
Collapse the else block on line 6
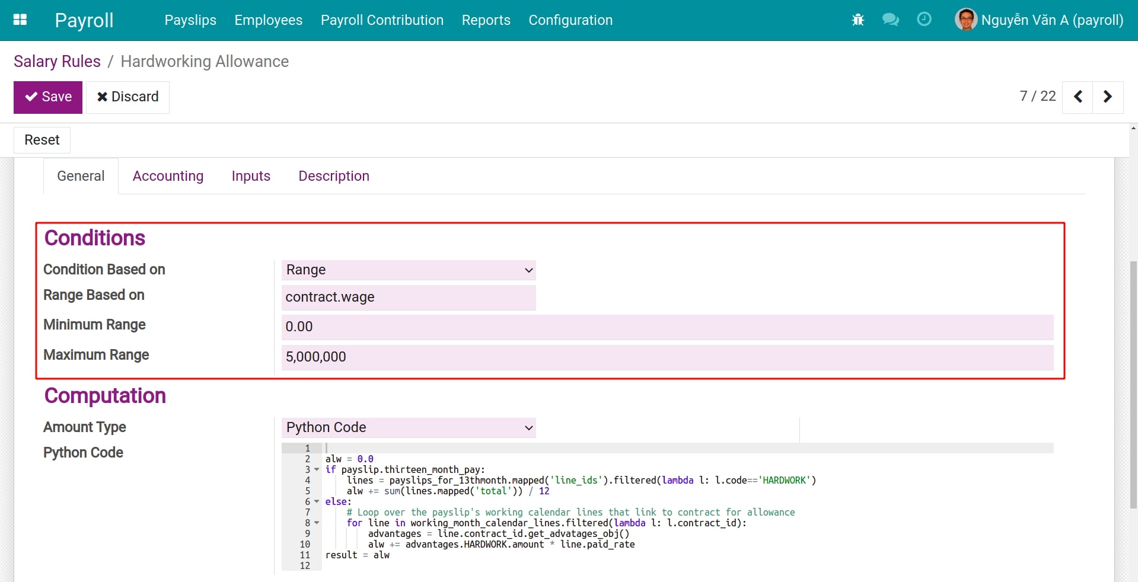point(316,502)
